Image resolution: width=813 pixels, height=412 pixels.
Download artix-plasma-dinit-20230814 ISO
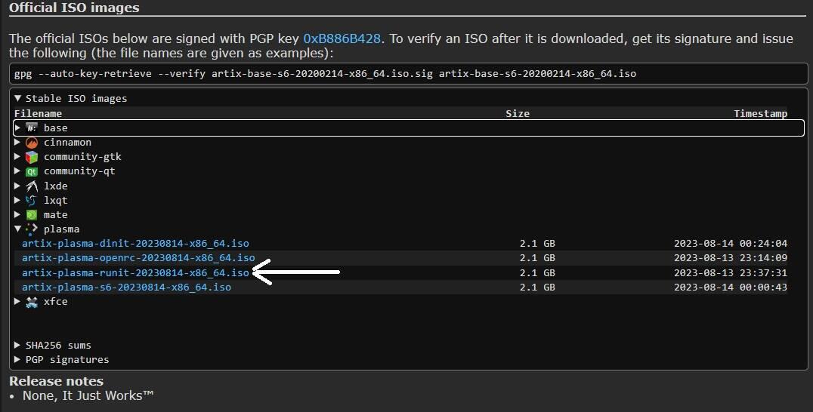tap(135, 243)
